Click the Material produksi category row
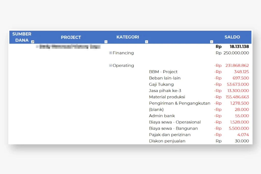The height and width of the screenshot is (174, 261). 167,97
